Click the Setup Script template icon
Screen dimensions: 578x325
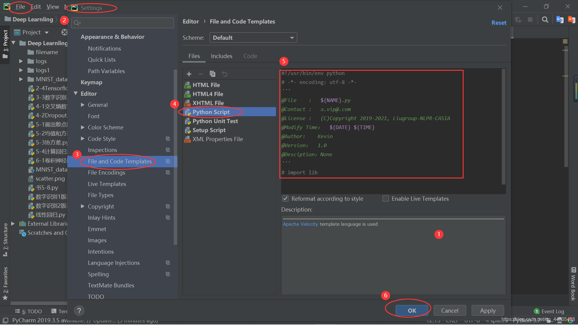click(187, 130)
